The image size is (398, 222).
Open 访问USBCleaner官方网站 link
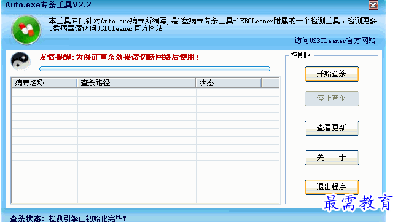click(x=335, y=41)
